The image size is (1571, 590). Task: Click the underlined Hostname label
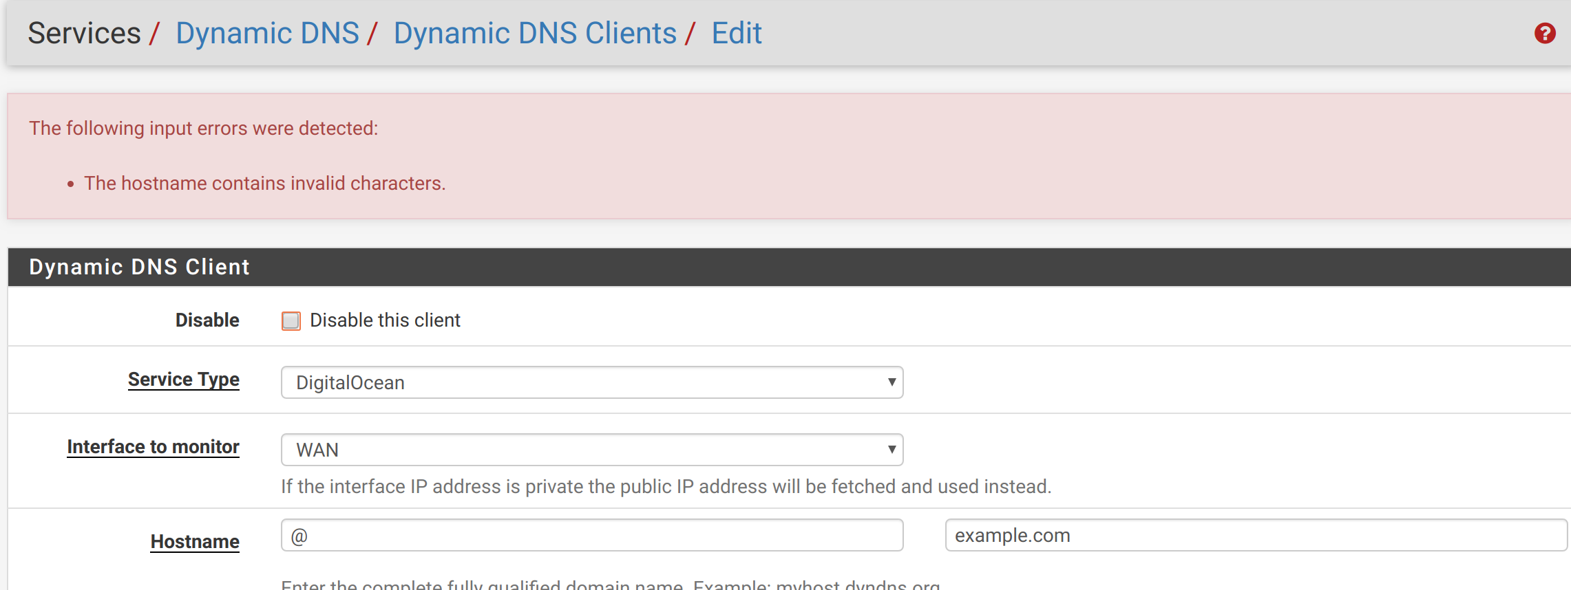pos(195,542)
